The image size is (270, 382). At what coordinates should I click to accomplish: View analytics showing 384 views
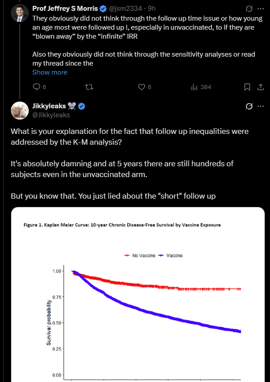click(x=201, y=87)
